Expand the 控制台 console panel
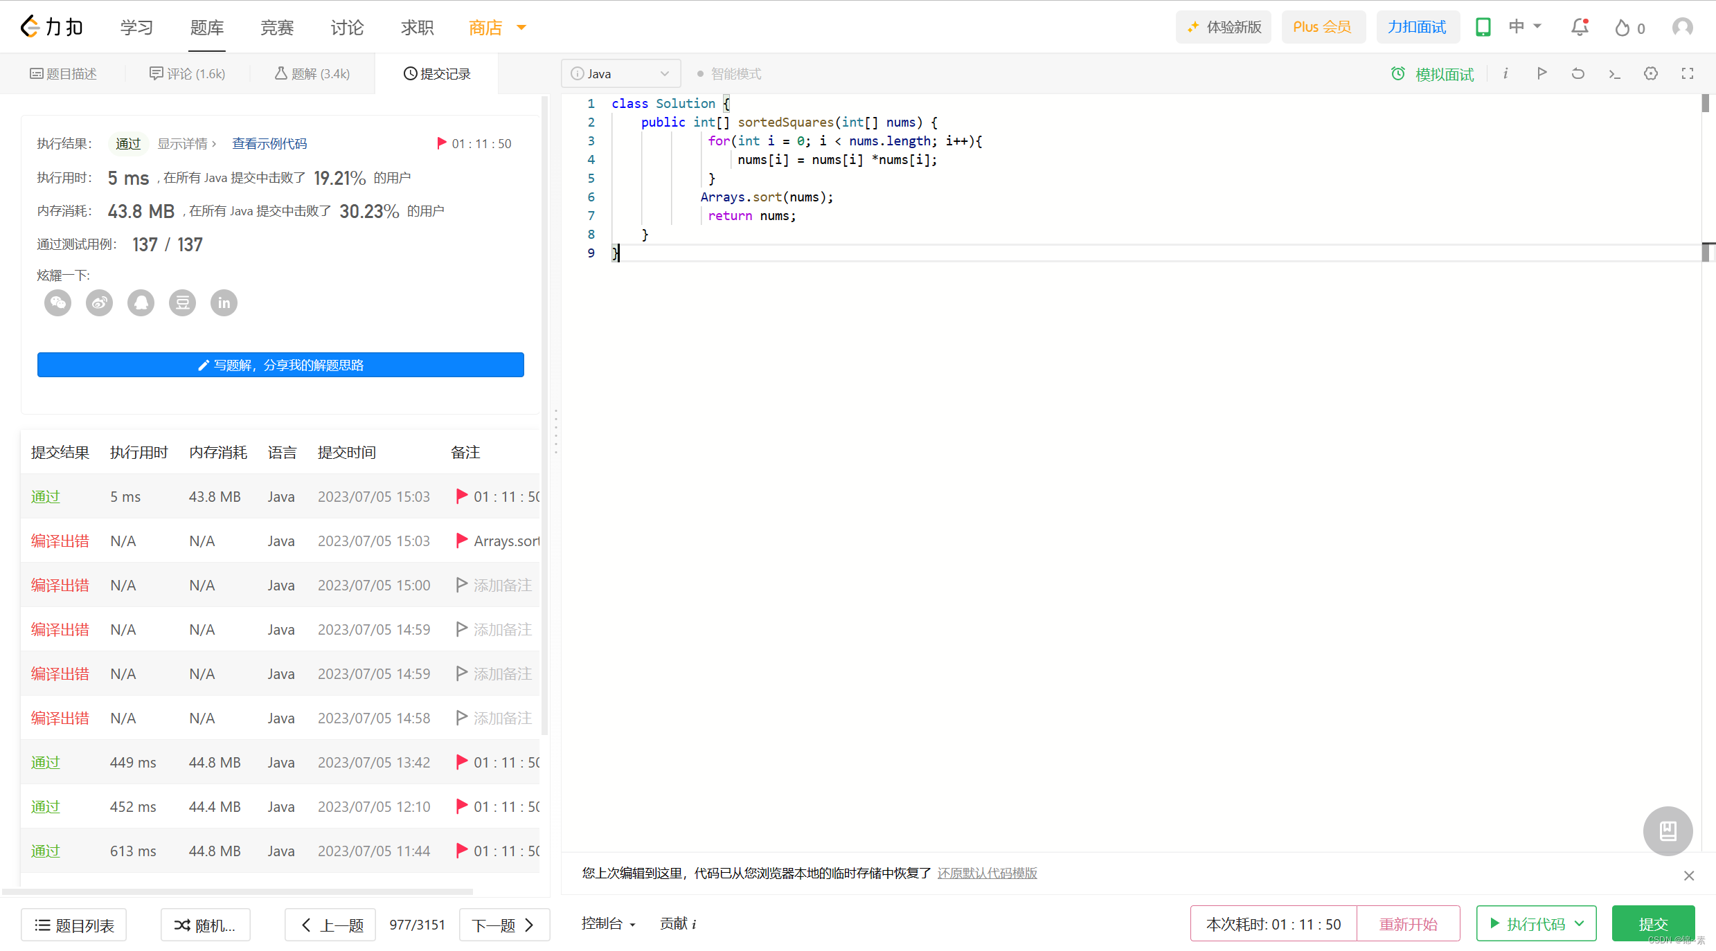Image resolution: width=1716 pixels, height=951 pixels. tap(608, 924)
